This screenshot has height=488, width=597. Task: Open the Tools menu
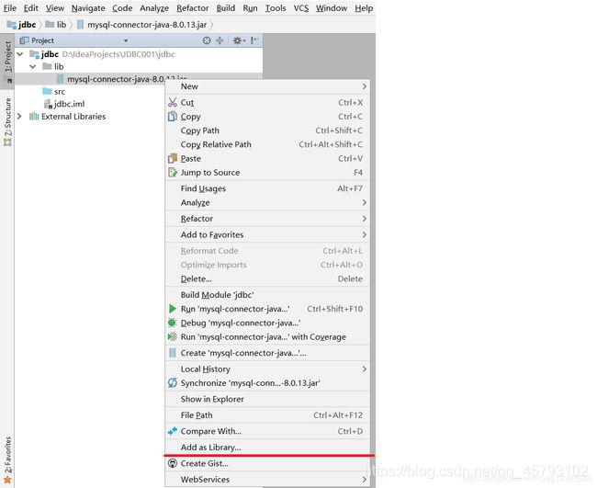(276, 8)
